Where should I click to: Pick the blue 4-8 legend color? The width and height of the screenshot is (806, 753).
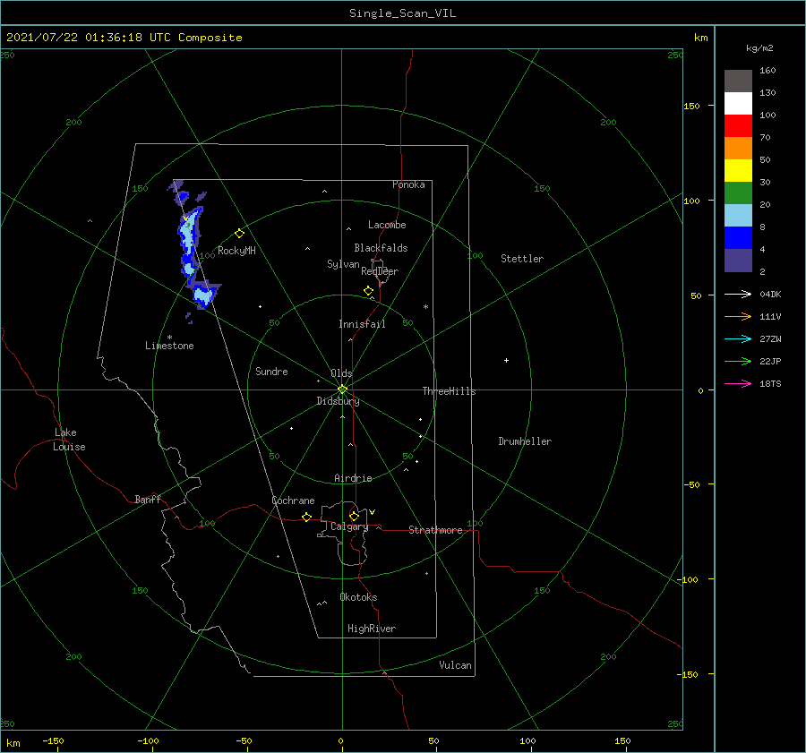[x=738, y=238]
